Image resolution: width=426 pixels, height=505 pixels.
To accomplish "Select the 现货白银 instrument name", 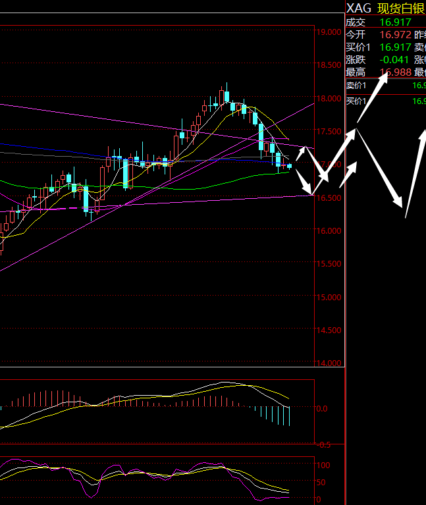I will point(401,9).
